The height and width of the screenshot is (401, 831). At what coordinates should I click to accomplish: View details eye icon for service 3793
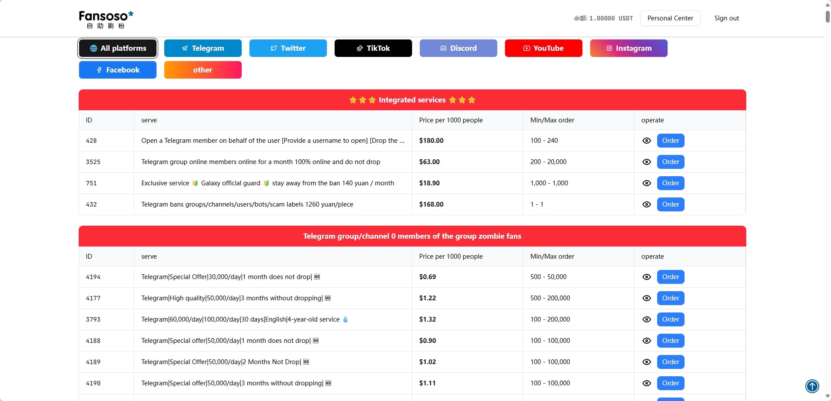click(647, 319)
